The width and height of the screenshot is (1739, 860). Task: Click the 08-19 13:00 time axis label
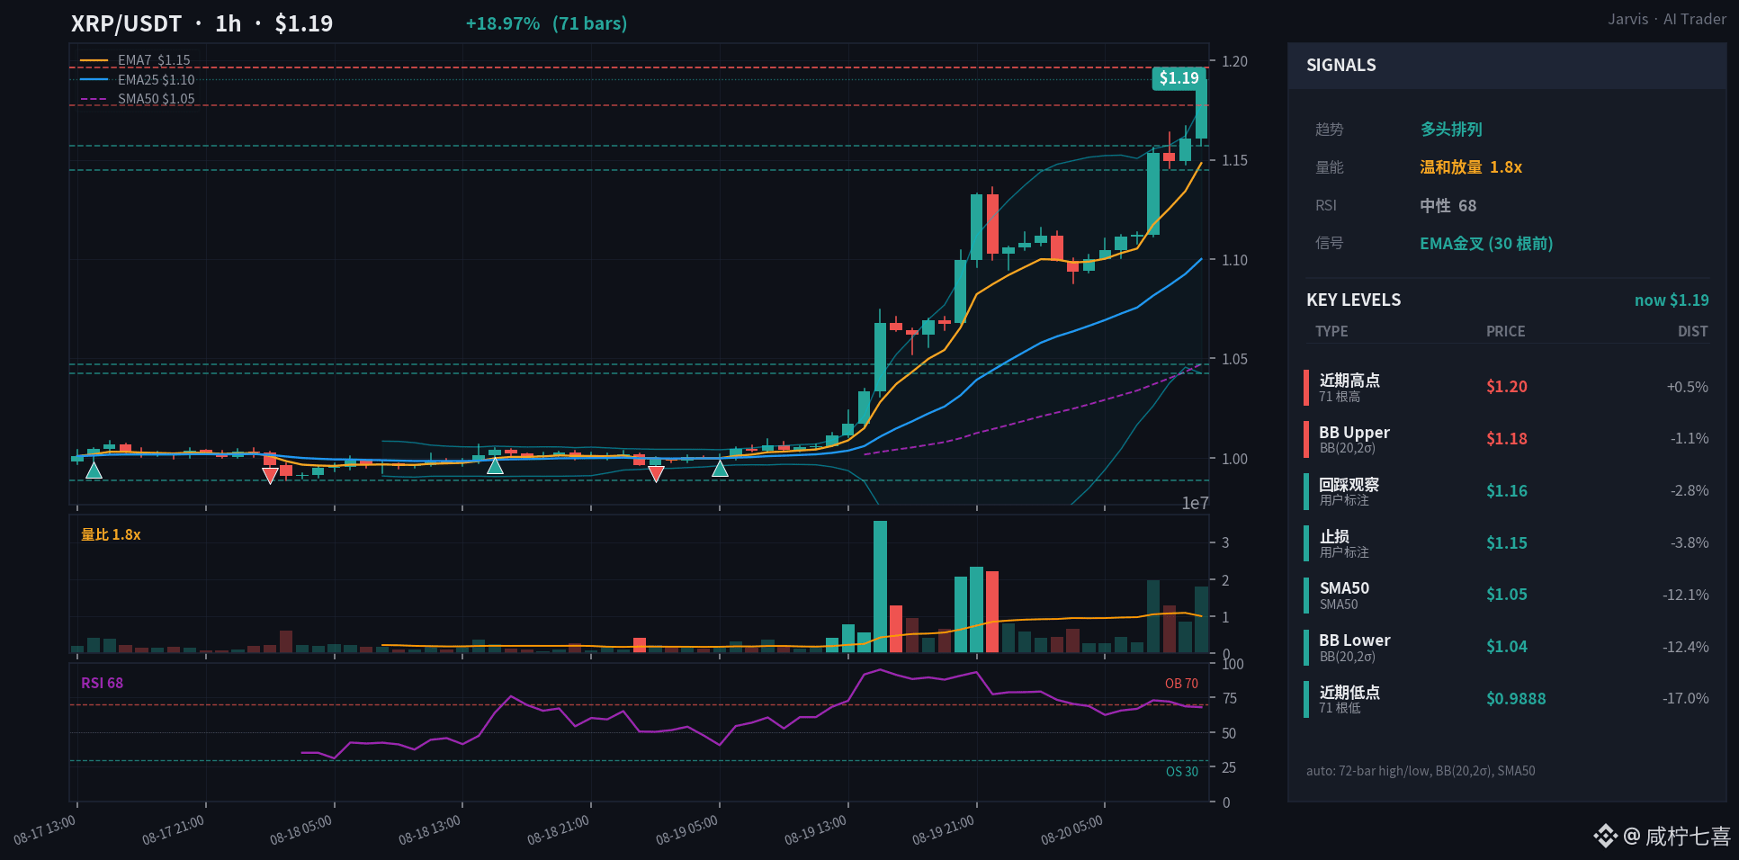point(815,830)
